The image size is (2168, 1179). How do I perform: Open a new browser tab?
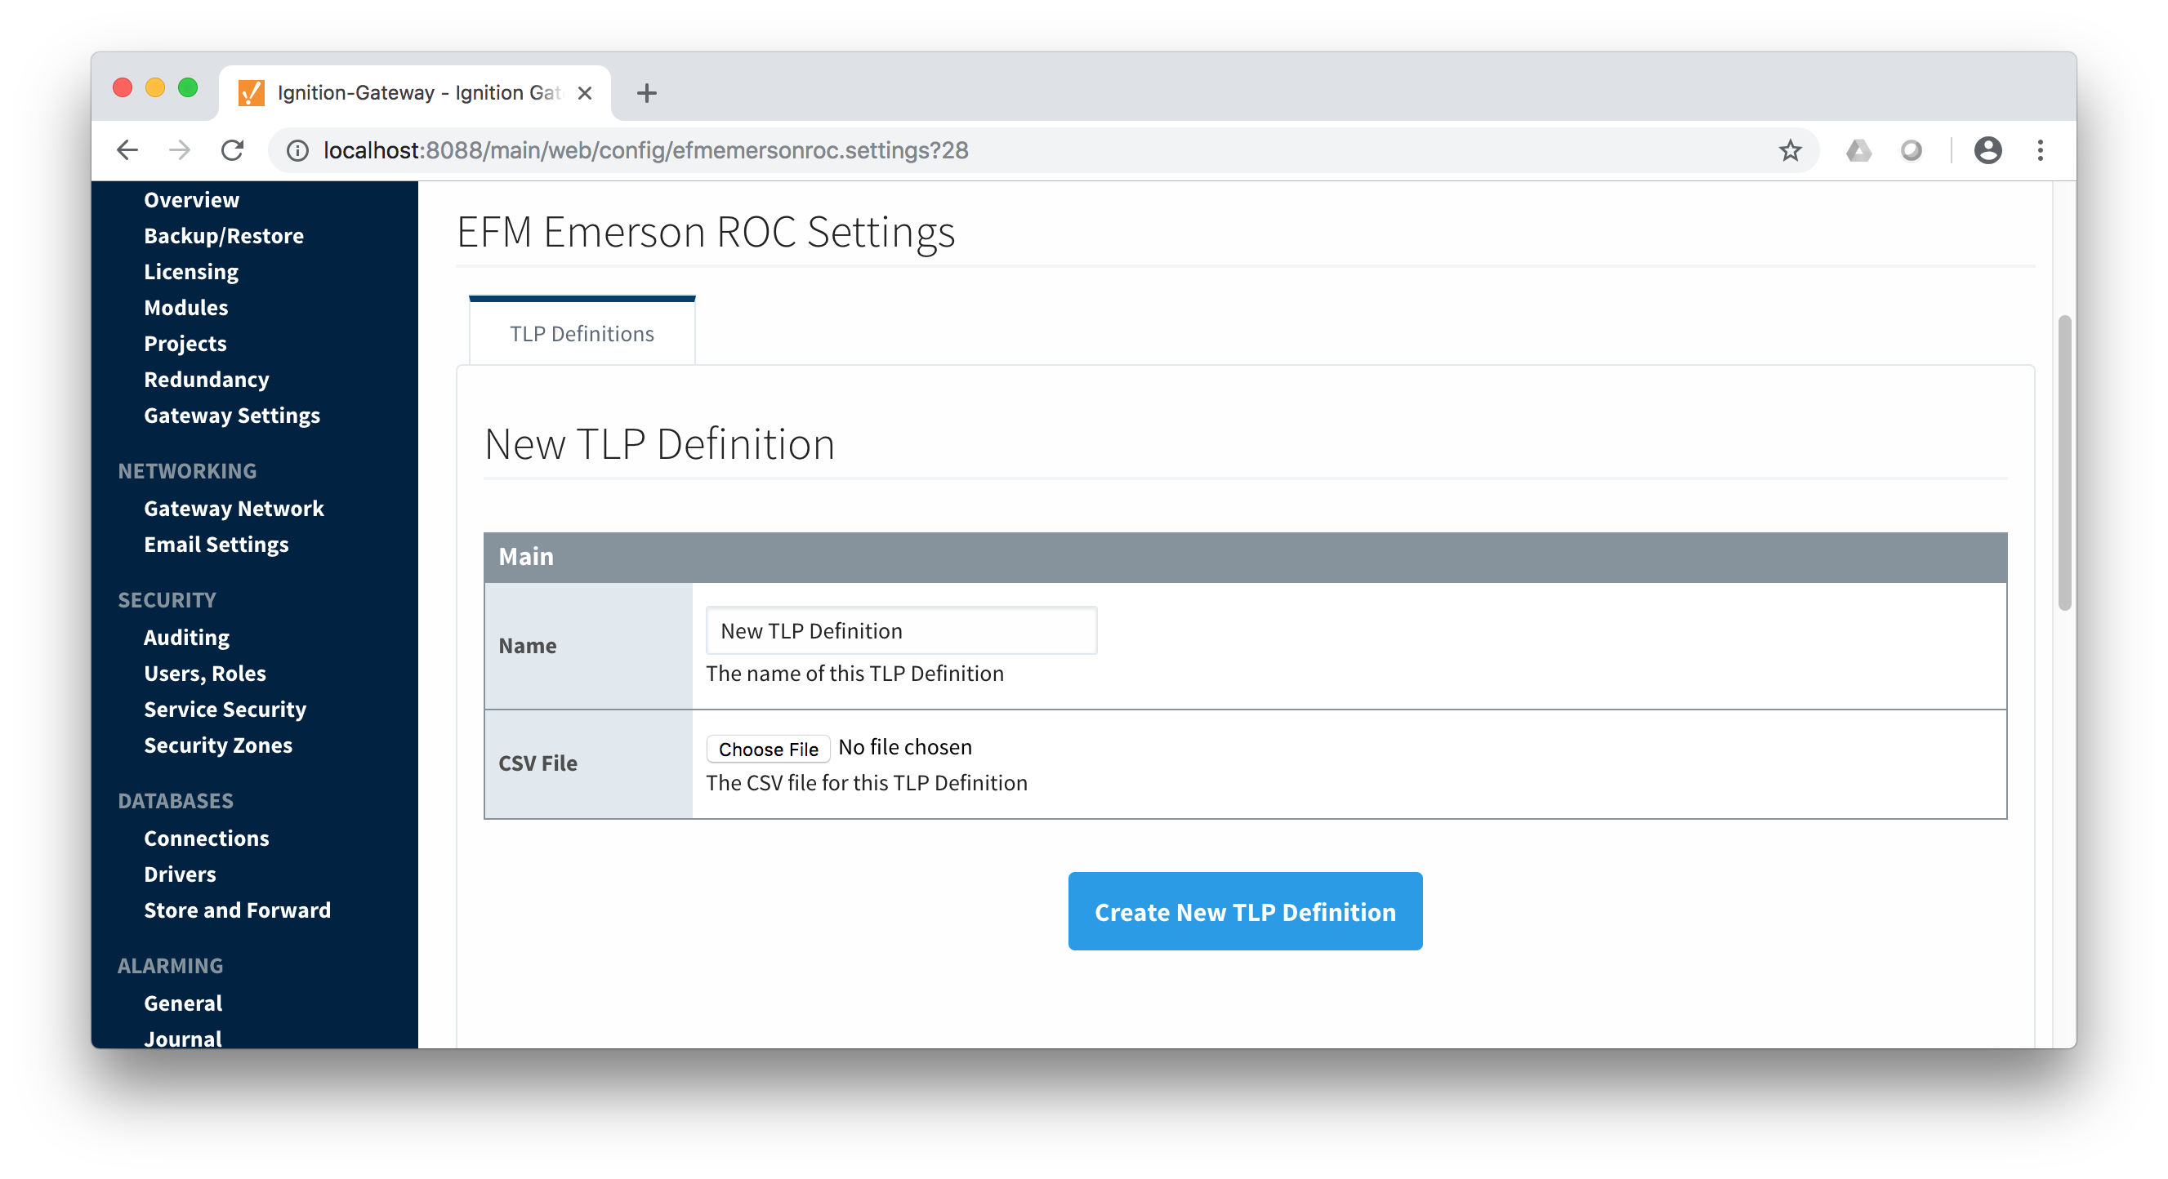click(x=646, y=92)
